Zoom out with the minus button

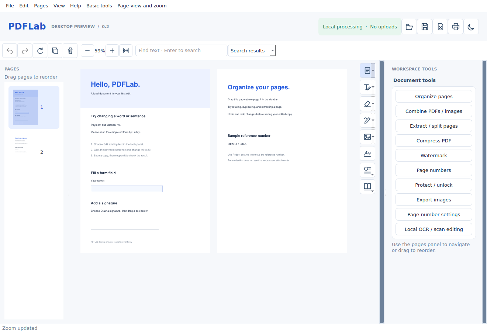[87, 51]
